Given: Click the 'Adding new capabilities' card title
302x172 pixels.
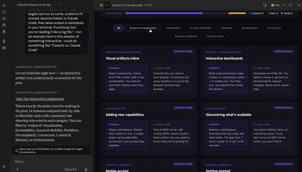Looking at the screenshot, I should coord(125,115).
